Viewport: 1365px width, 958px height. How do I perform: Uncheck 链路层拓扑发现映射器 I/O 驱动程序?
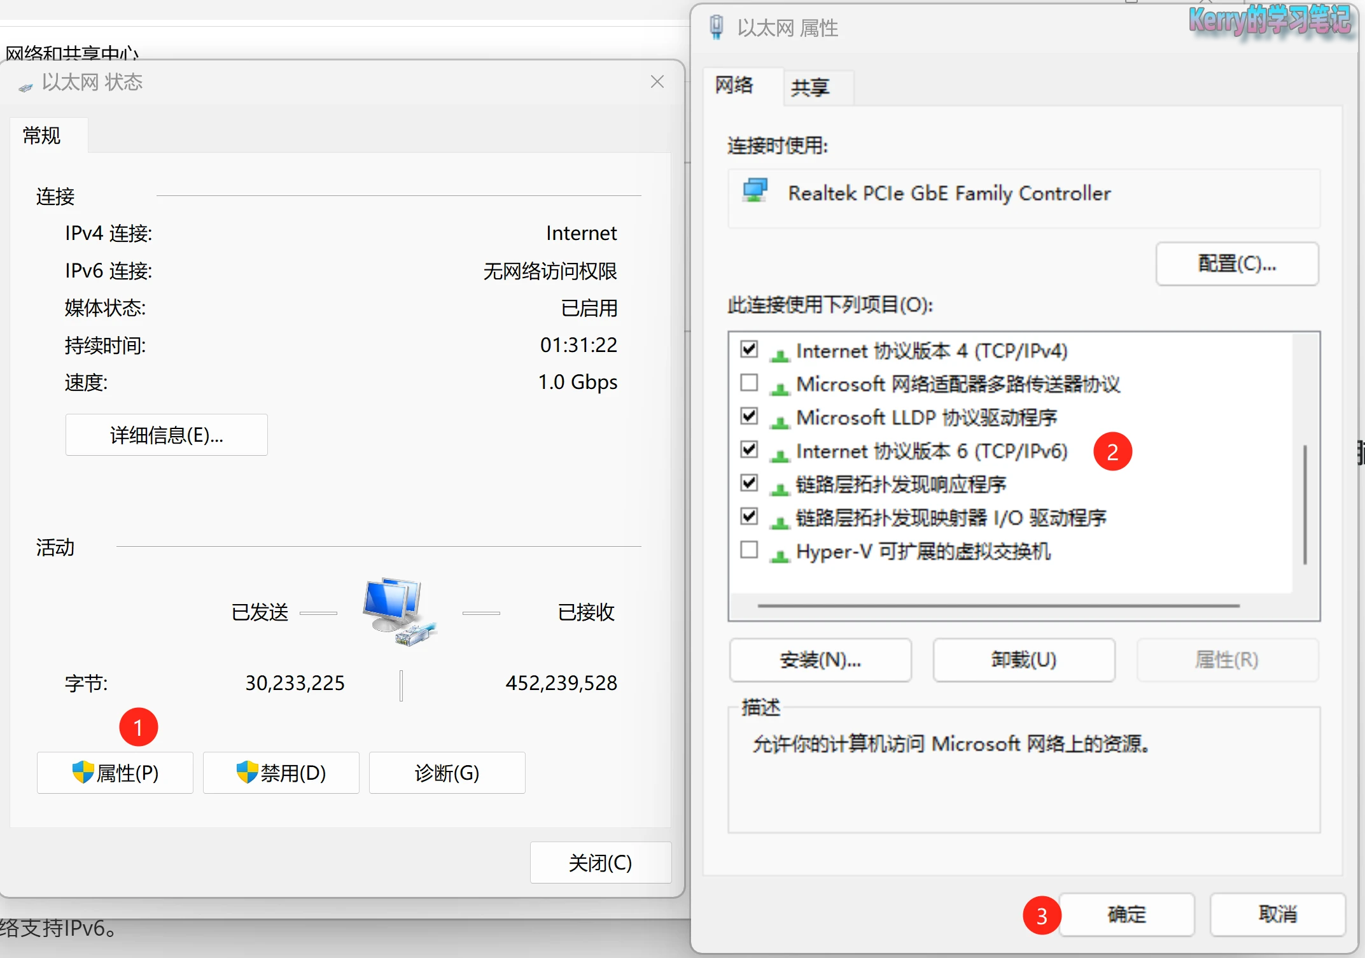click(x=749, y=516)
